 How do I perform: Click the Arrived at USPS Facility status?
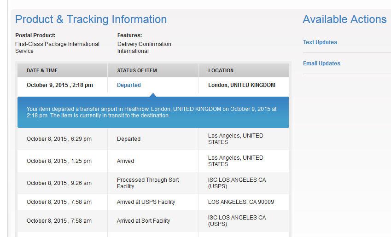(x=146, y=202)
